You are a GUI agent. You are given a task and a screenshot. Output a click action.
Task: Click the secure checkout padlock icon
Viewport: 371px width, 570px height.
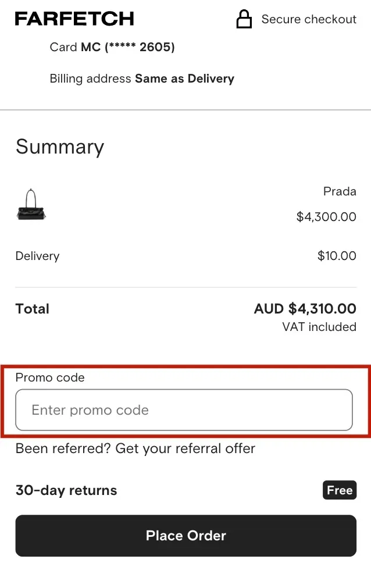[x=244, y=19]
